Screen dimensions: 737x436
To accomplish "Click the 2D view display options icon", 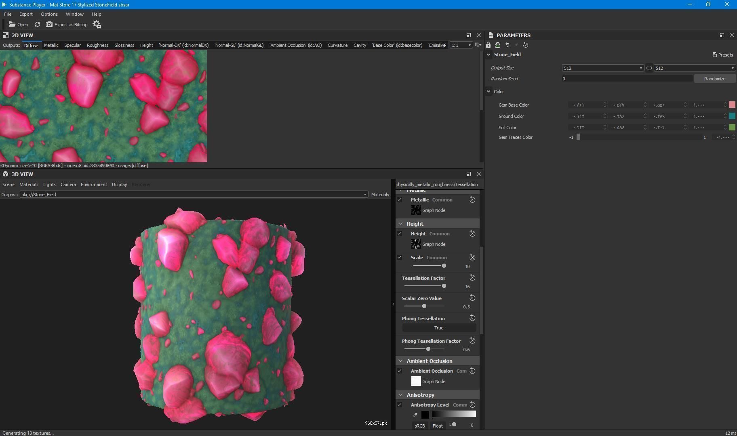I will click(x=478, y=45).
